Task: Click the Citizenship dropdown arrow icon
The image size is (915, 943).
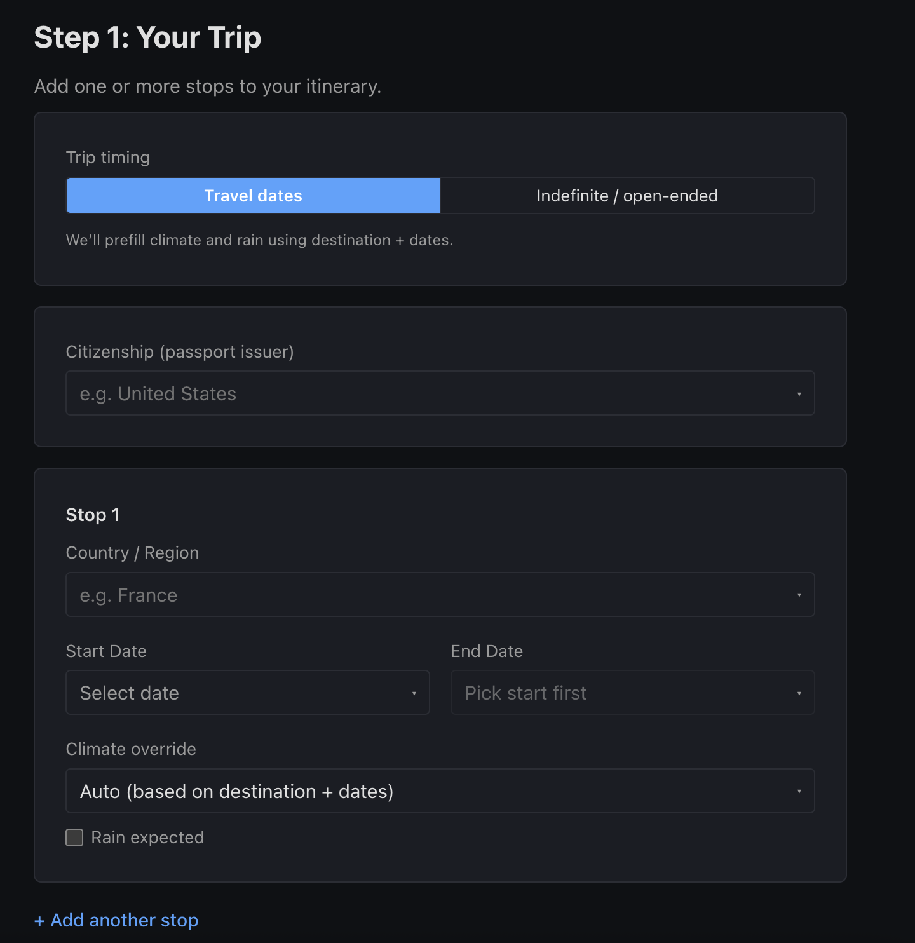Action: pos(799,393)
